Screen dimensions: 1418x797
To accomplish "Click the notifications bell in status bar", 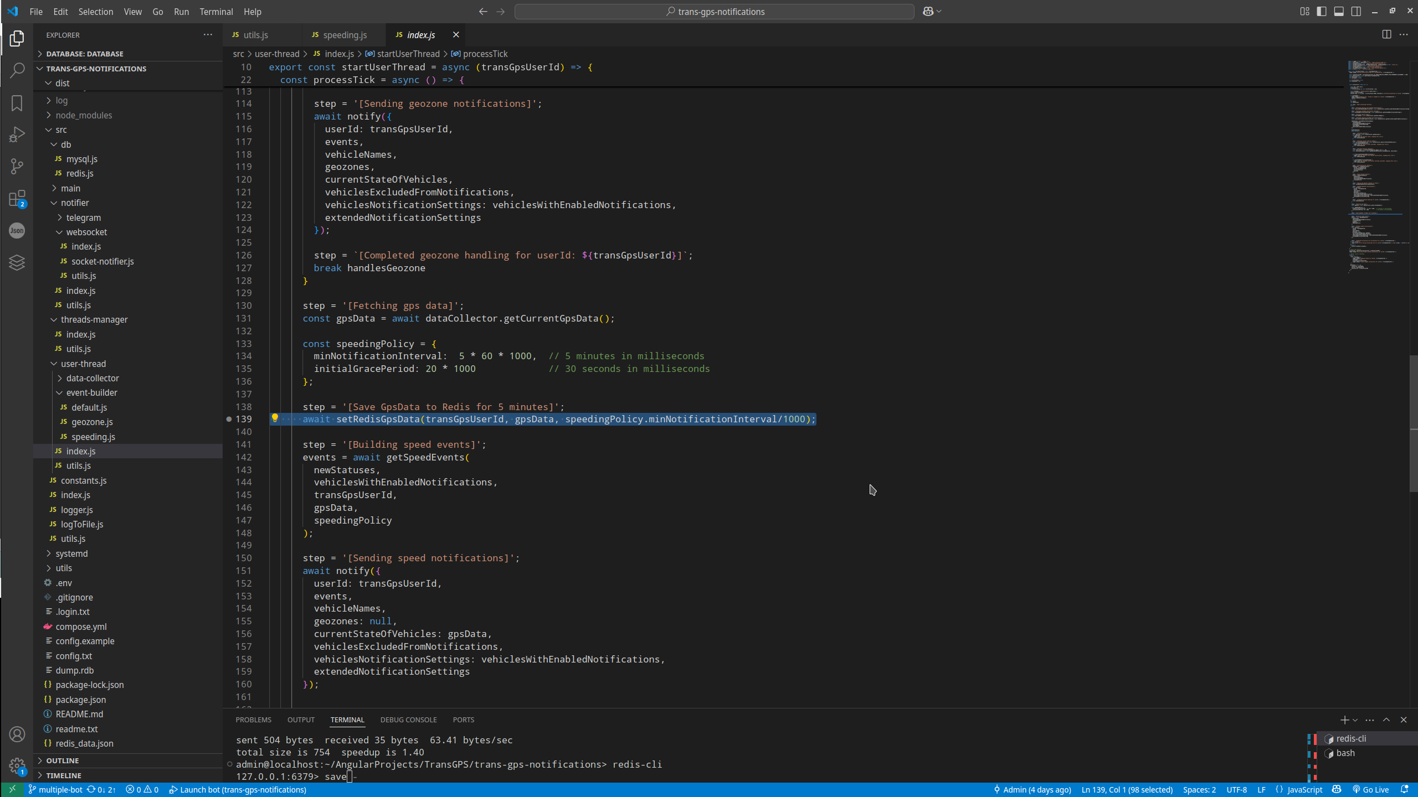I will pos(1404,790).
